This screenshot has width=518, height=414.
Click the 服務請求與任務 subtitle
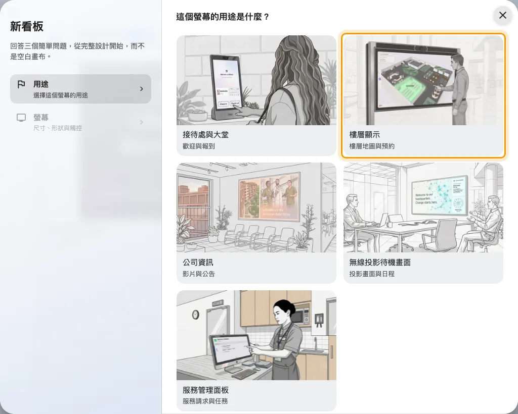click(205, 401)
